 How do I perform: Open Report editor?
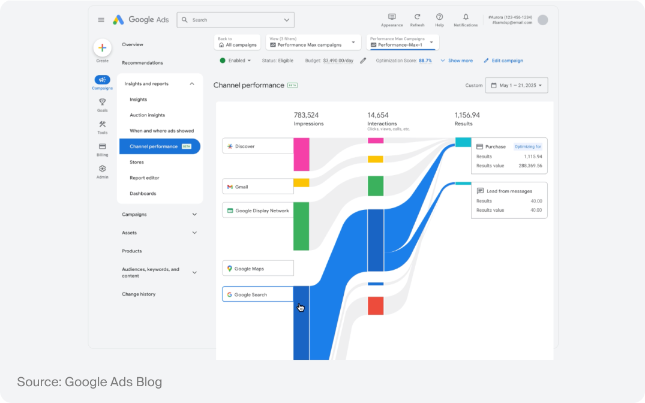coord(145,178)
